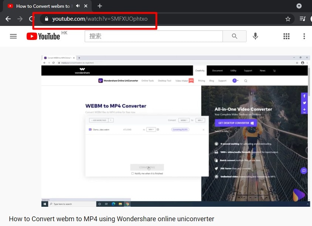Open the Utility menu in the video
The height and width of the screenshot is (226, 312).
(x=233, y=71)
